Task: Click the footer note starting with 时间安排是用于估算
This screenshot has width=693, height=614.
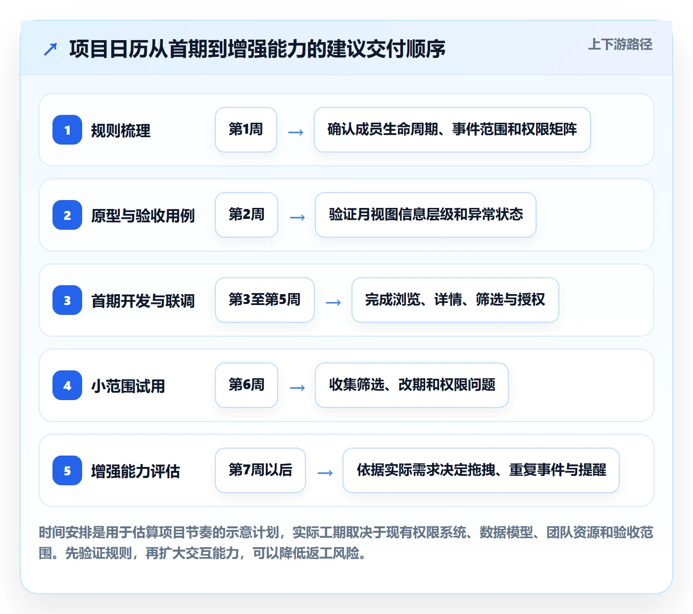Action: tap(346, 543)
